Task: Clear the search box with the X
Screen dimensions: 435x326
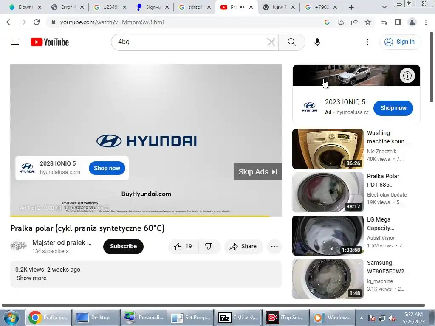Action: tap(271, 42)
